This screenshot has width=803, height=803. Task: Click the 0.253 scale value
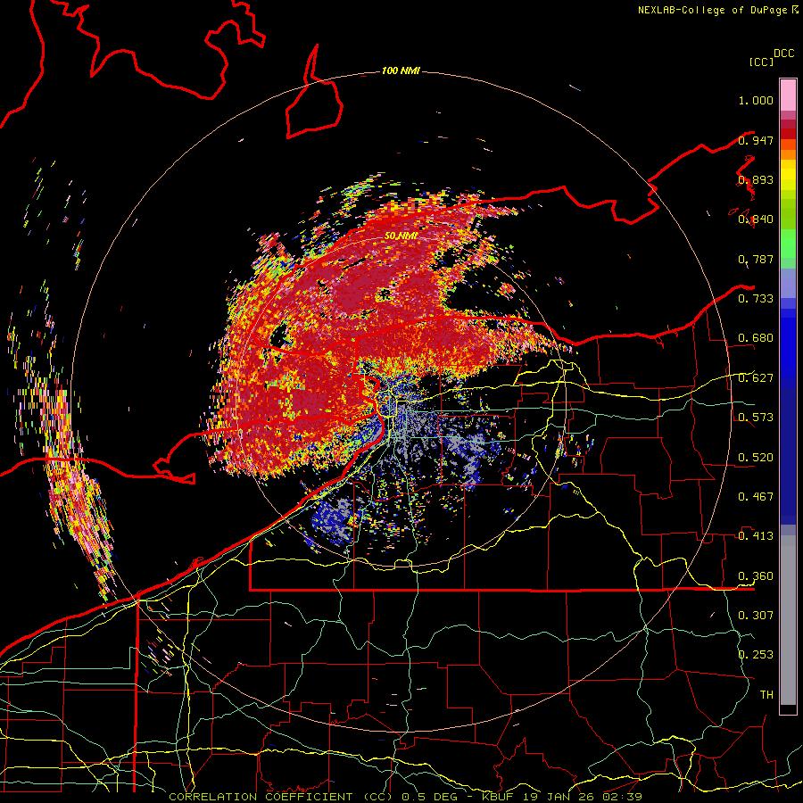point(756,655)
